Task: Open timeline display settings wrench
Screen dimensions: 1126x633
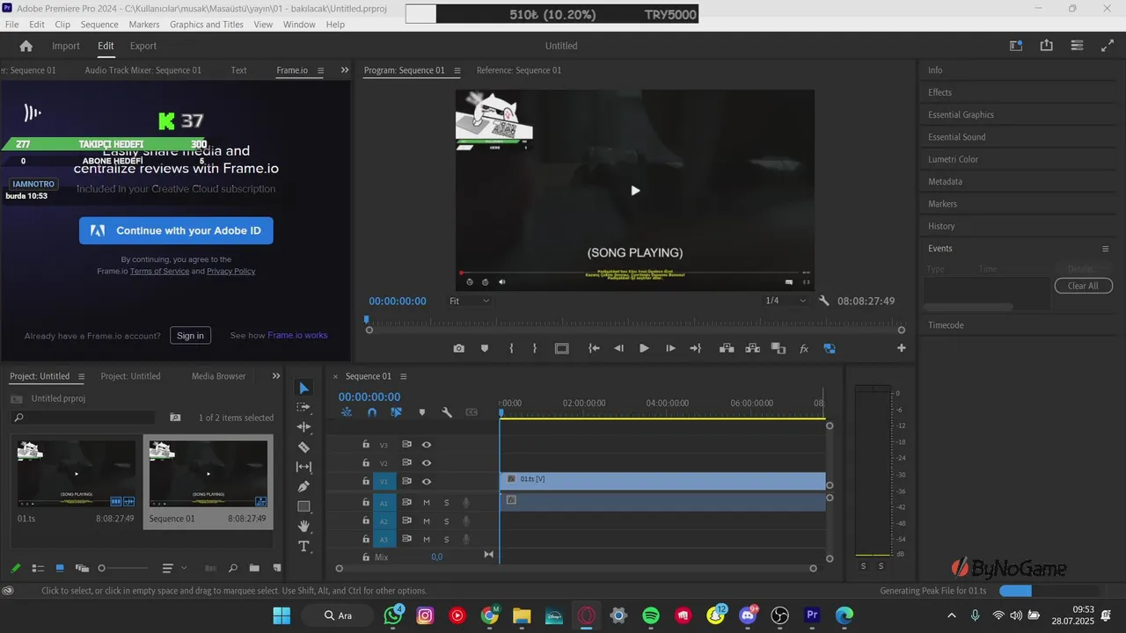Action: 447,412
